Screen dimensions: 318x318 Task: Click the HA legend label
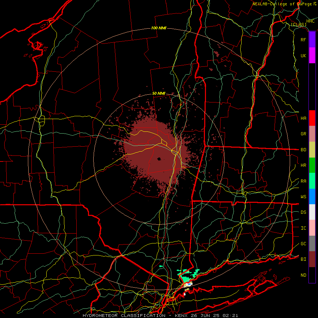[303, 118]
